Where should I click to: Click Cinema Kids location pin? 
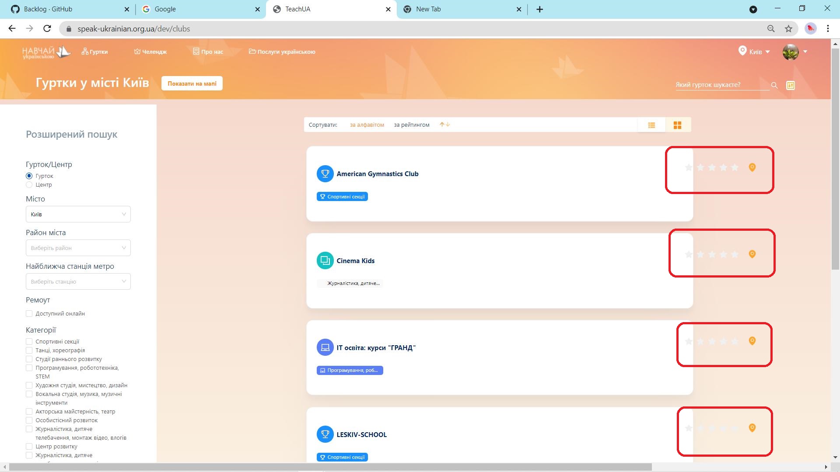[752, 254]
